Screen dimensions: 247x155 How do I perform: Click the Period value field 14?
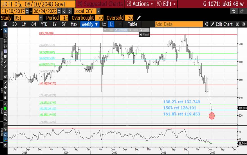click(x=64, y=18)
